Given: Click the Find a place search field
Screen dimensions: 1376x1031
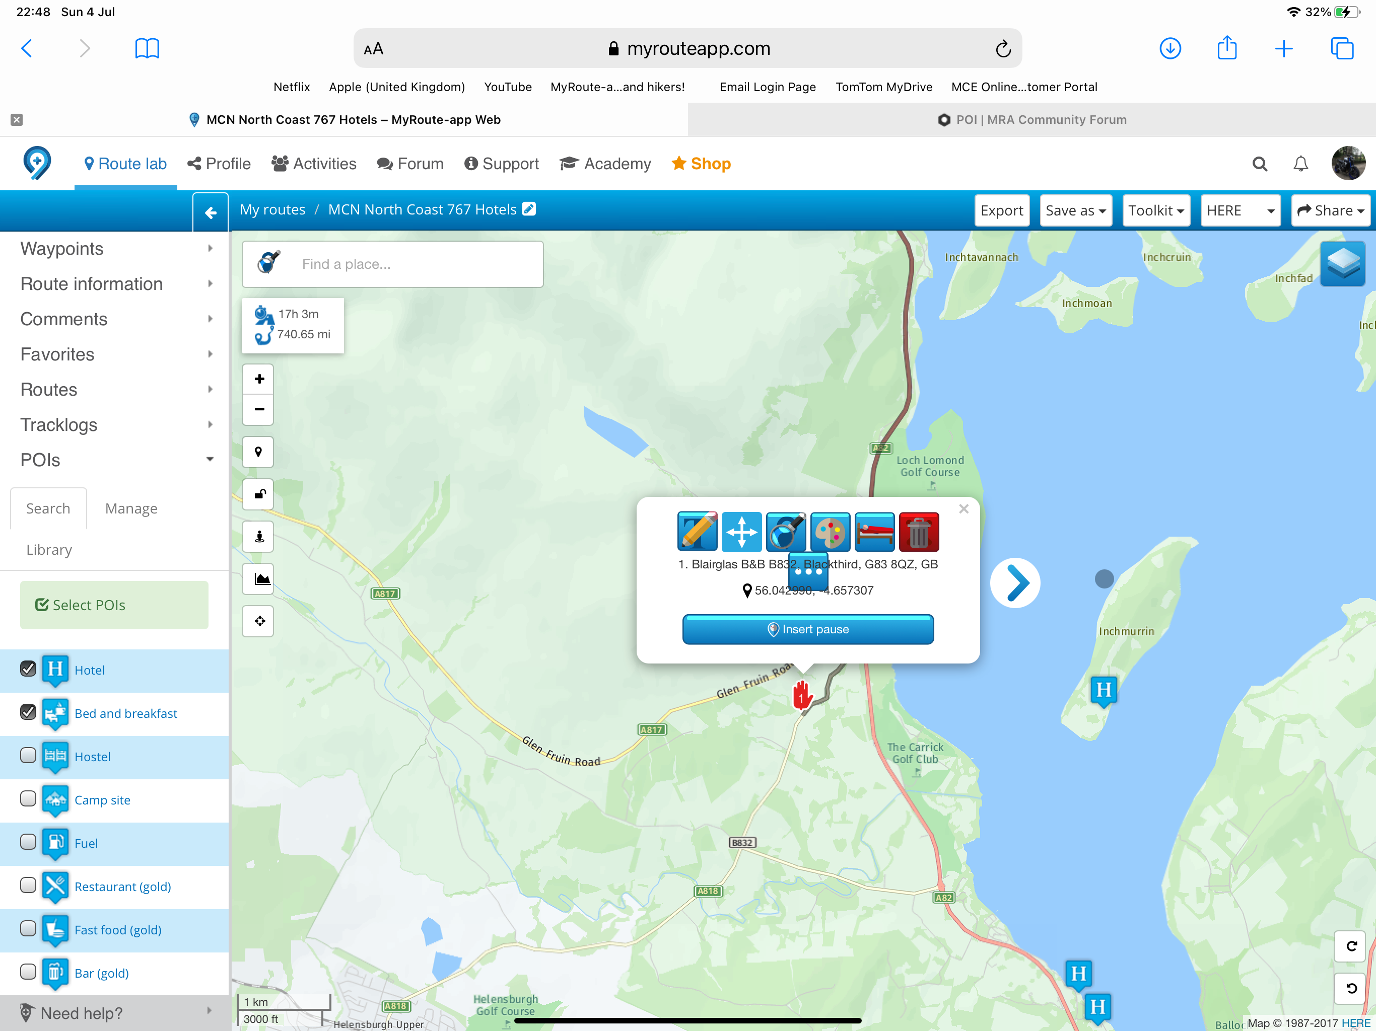Looking at the screenshot, I should coord(392,264).
